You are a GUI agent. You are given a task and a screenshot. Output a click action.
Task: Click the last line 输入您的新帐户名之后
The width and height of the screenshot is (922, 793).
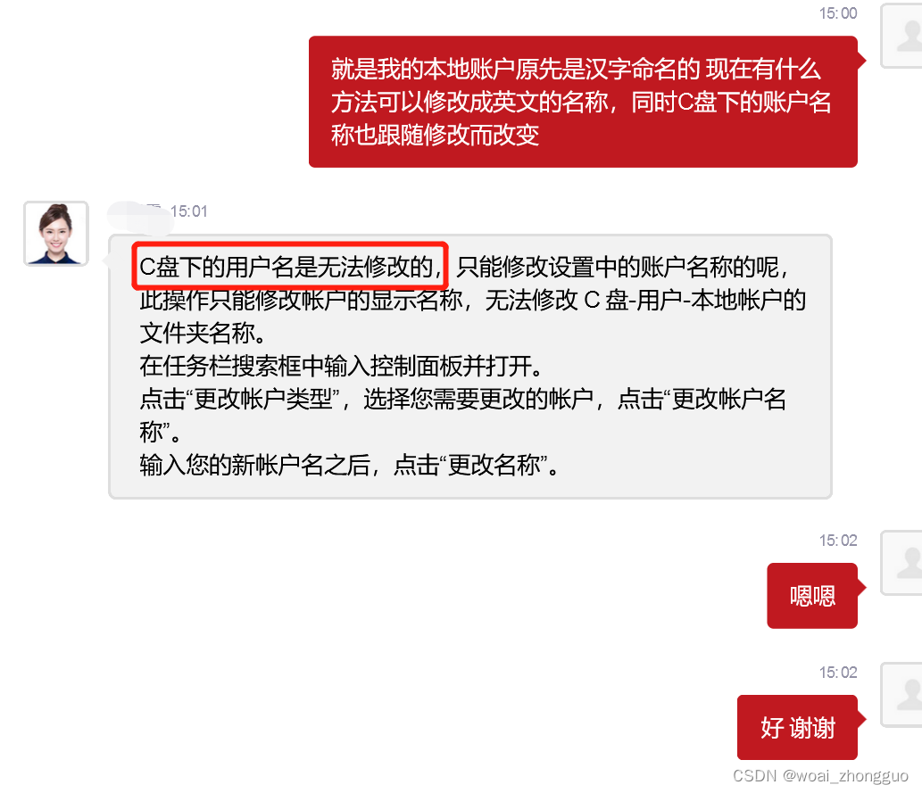pyautogui.click(x=254, y=465)
